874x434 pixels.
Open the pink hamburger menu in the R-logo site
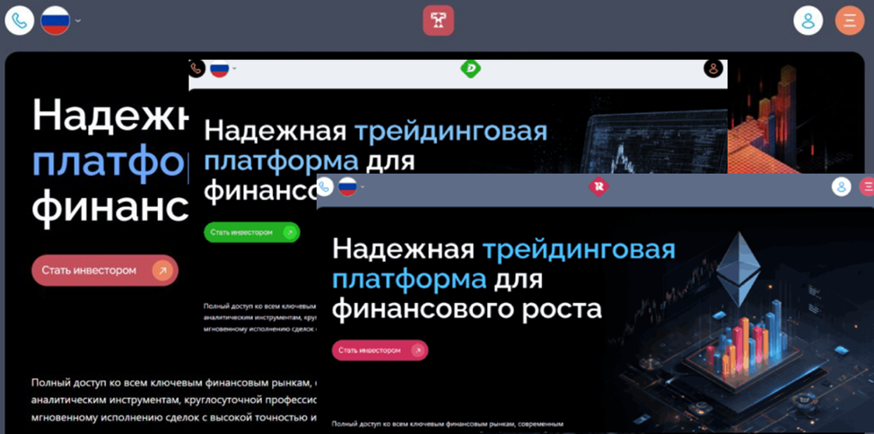pyautogui.click(x=868, y=187)
